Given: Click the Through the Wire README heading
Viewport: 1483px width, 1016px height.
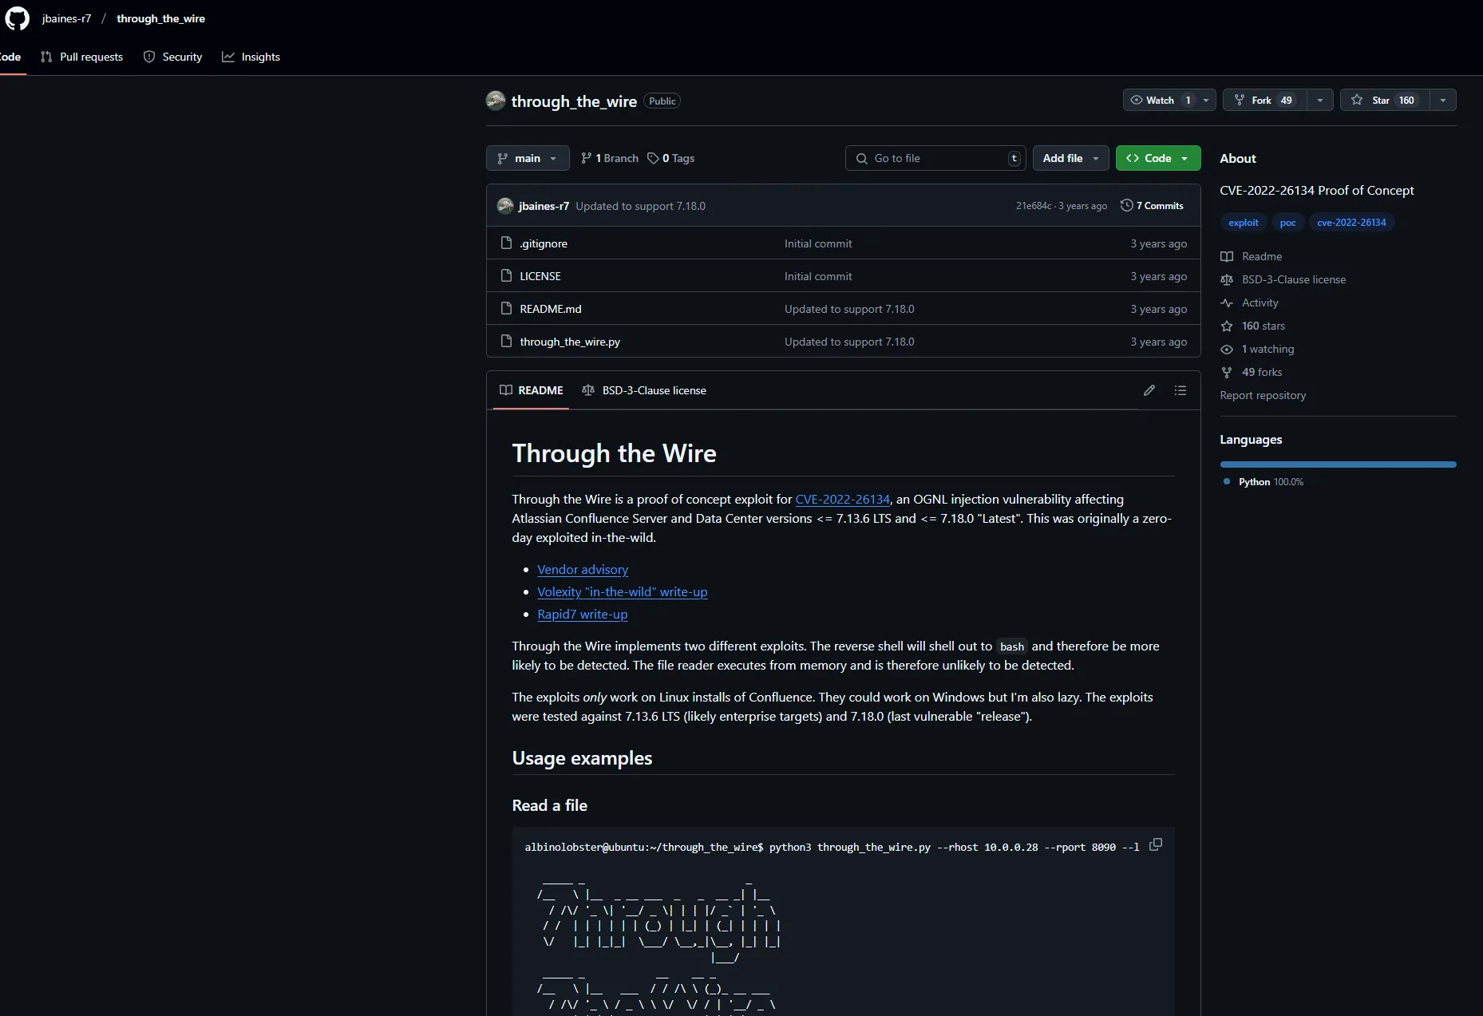Looking at the screenshot, I should (614, 453).
